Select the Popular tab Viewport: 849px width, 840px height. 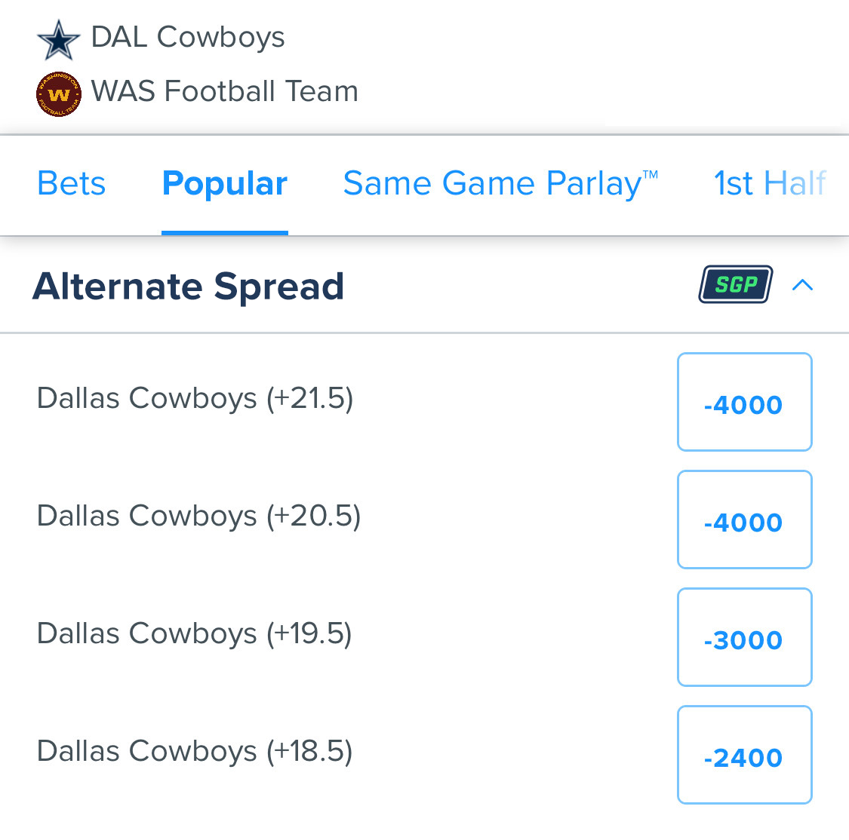[x=224, y=182]
